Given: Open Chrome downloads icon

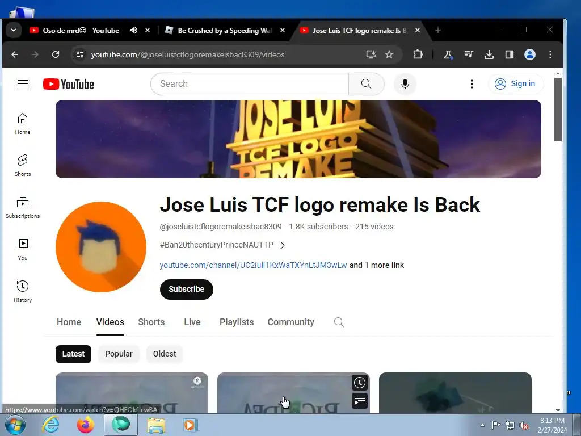Looking at the screenshot, I should tap(489, 54).
